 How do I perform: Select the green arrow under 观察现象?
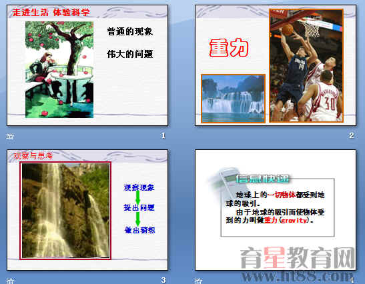pos(138,198)
